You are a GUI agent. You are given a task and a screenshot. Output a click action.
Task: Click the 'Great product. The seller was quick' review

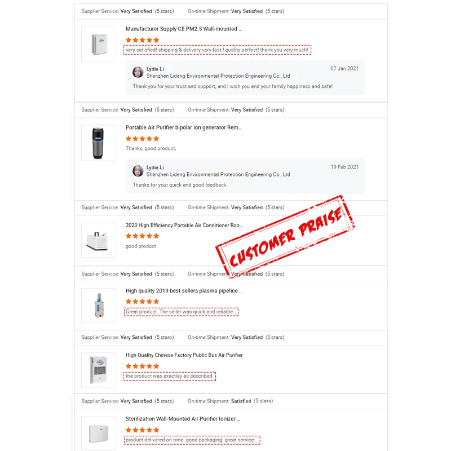[x=181, y=312]
